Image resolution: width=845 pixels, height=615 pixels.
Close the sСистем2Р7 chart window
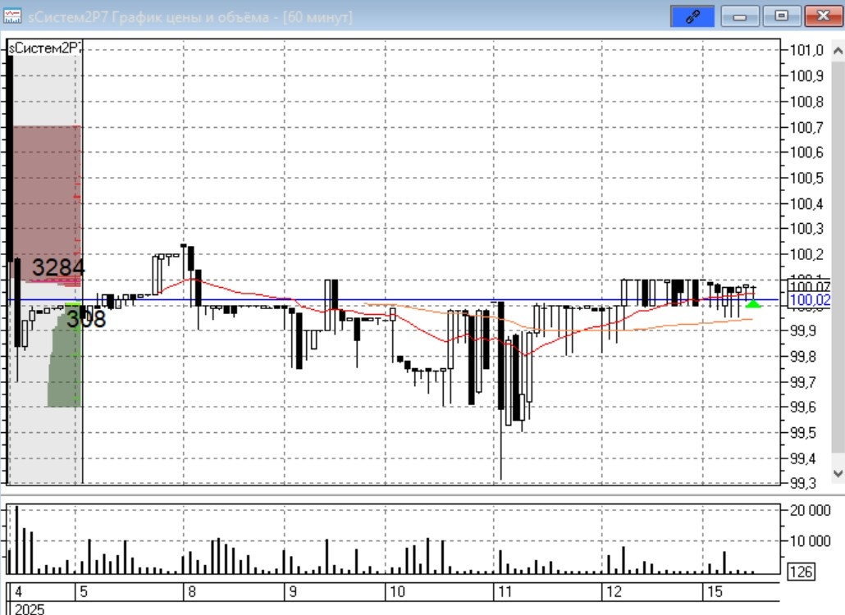[x=823, y=16]
